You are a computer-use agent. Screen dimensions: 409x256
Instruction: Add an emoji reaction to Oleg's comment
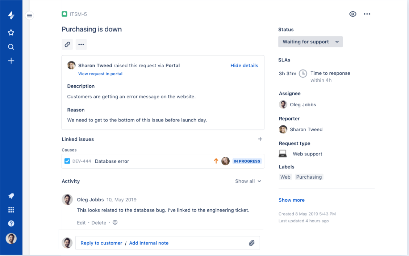pyautogui.click(x=115, y=222)
